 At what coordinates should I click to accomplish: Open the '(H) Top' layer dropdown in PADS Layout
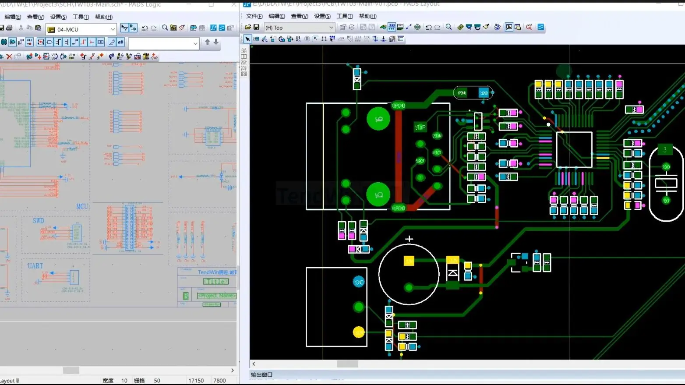pyautogui.click(x=332, y=27)
